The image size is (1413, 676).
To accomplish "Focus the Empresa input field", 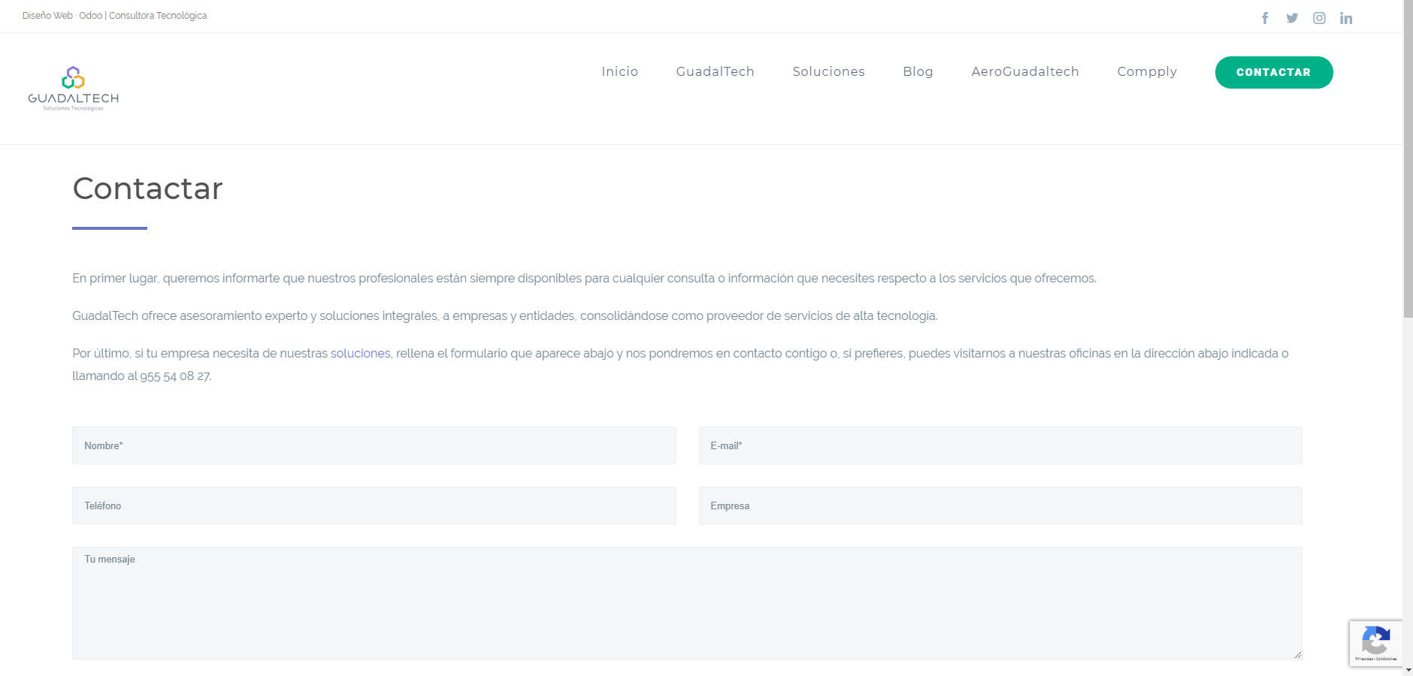I will [x=1000, y=505].
